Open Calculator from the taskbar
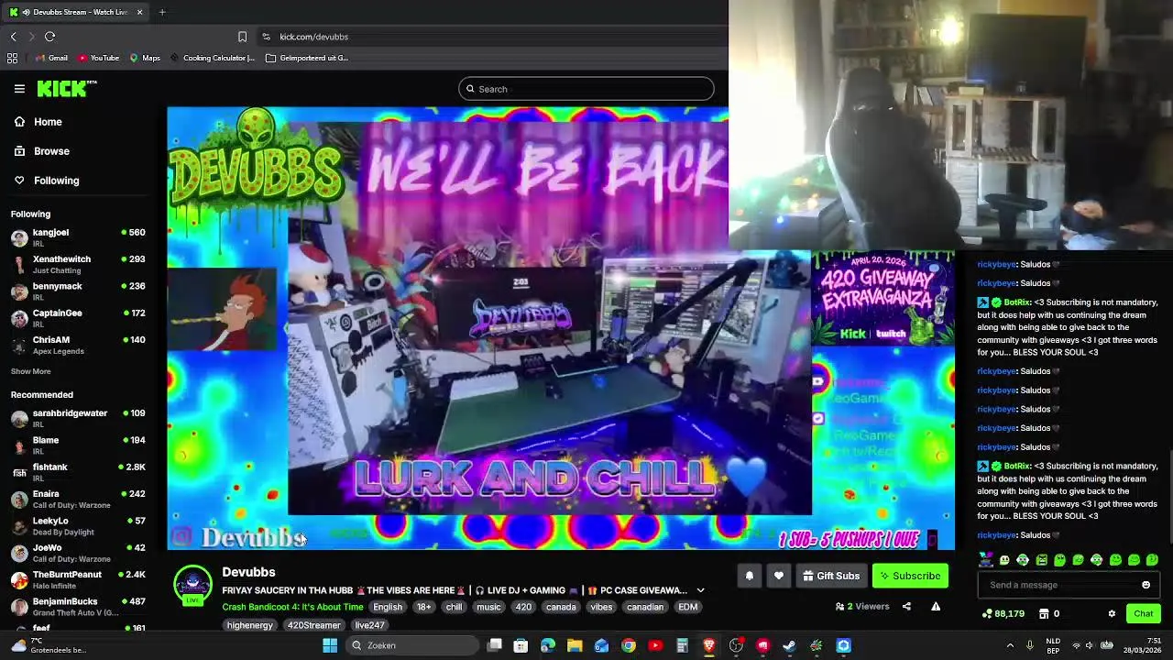 point(682,645)
